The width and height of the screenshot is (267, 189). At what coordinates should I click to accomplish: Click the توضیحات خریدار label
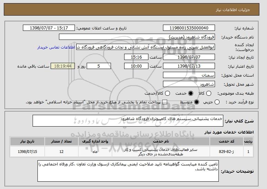[238, 171]
